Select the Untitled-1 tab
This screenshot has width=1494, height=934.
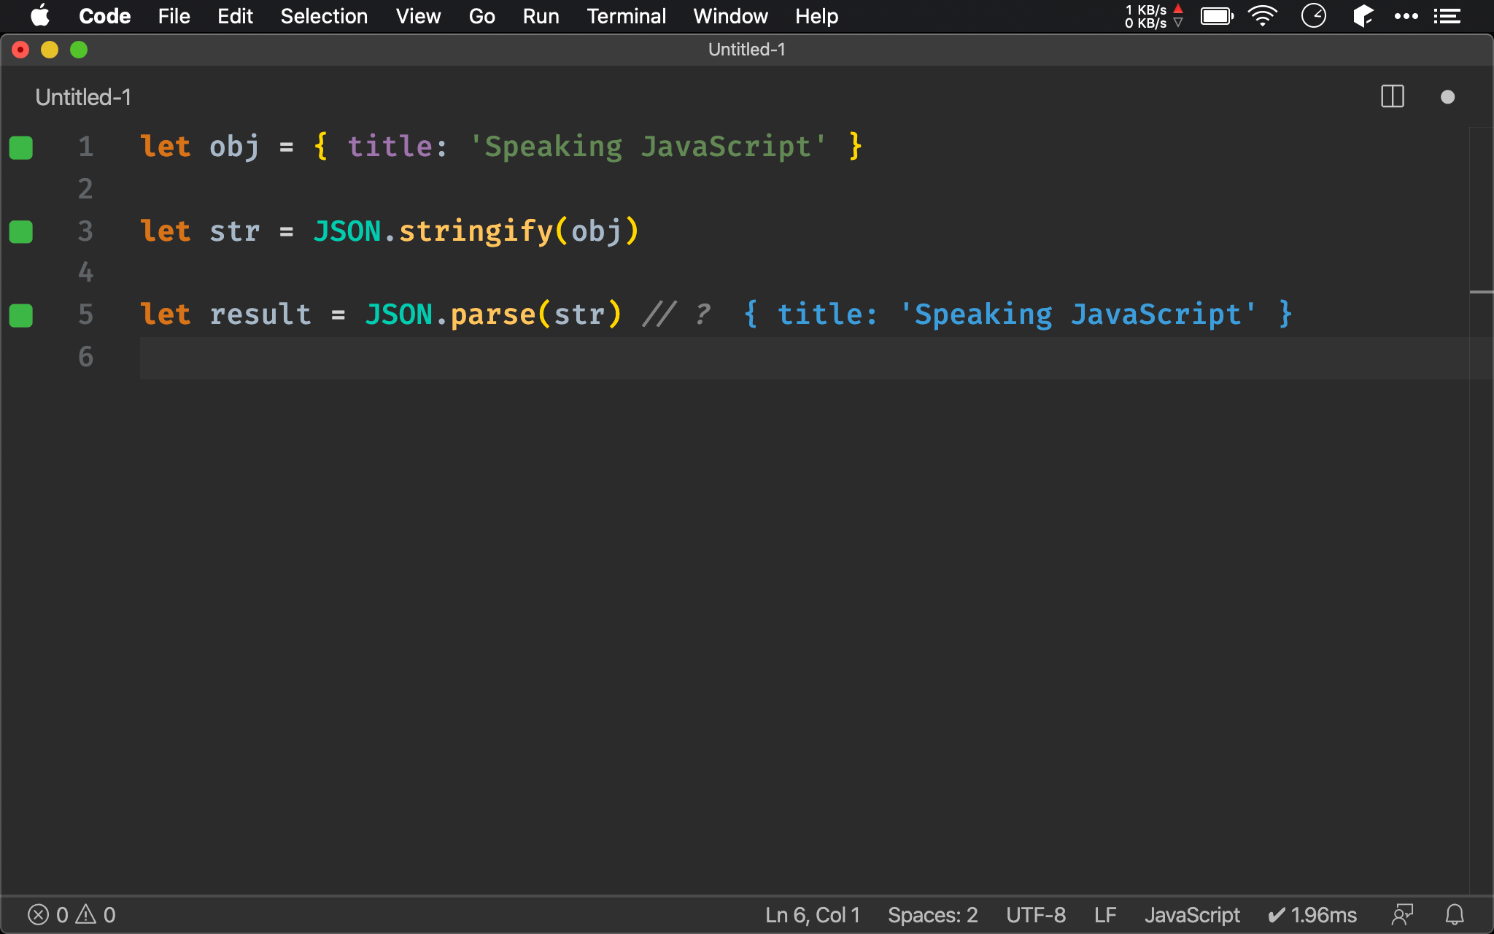[82, 96]
